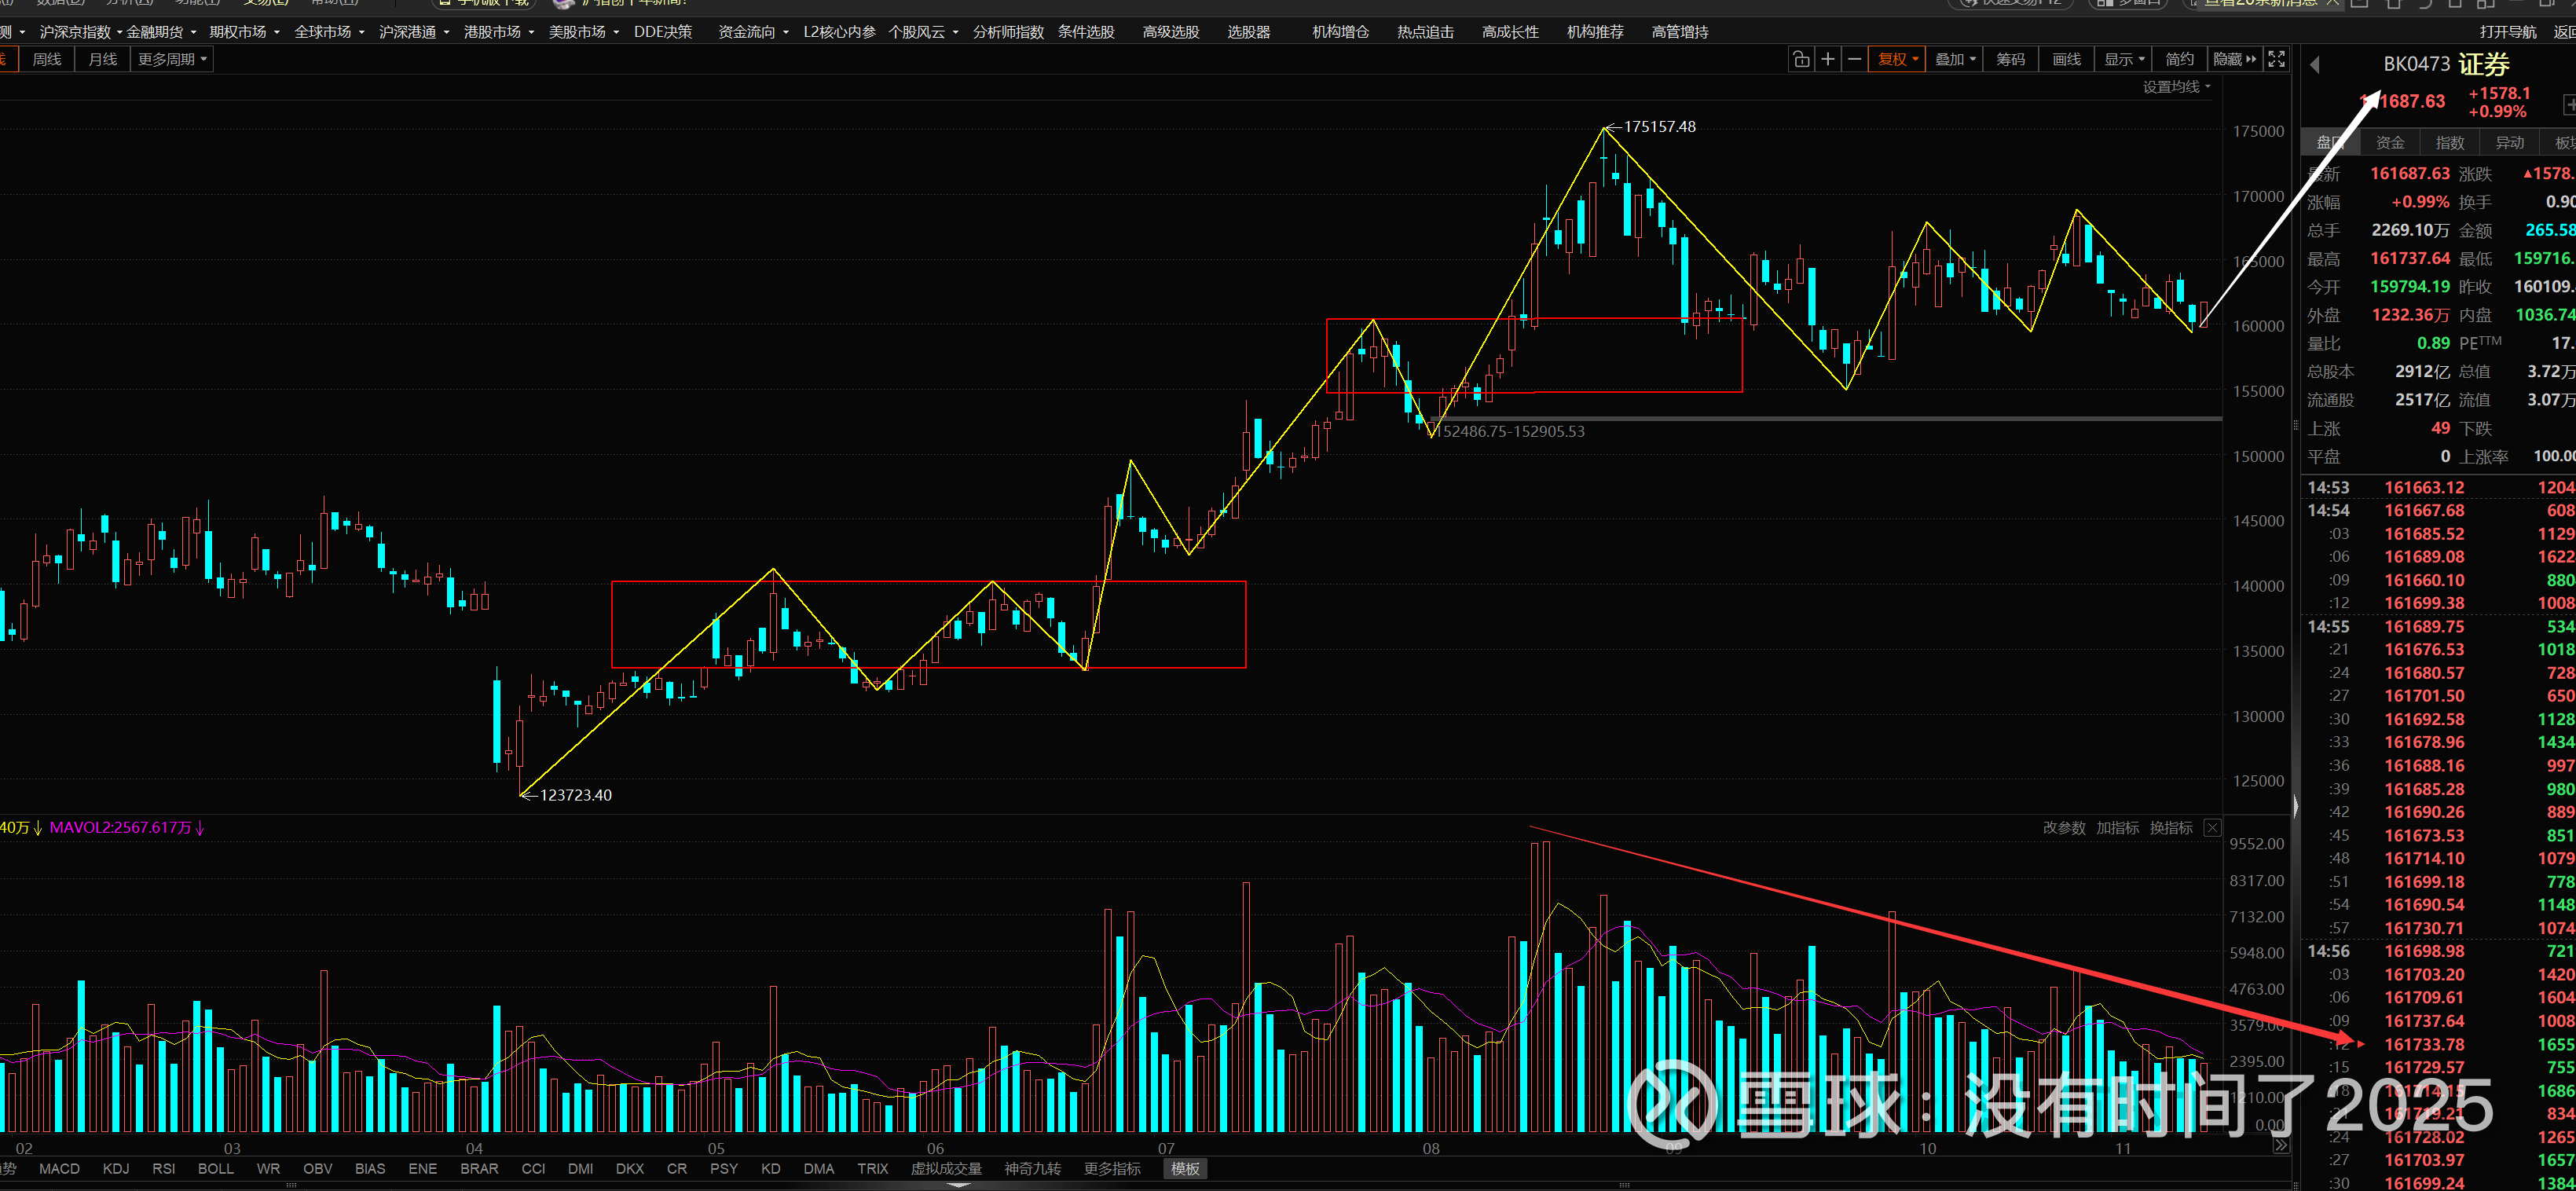Zoom in chart with plus icon
This screenshot has width=2576, height=1191.
[x=1828, y=60]
